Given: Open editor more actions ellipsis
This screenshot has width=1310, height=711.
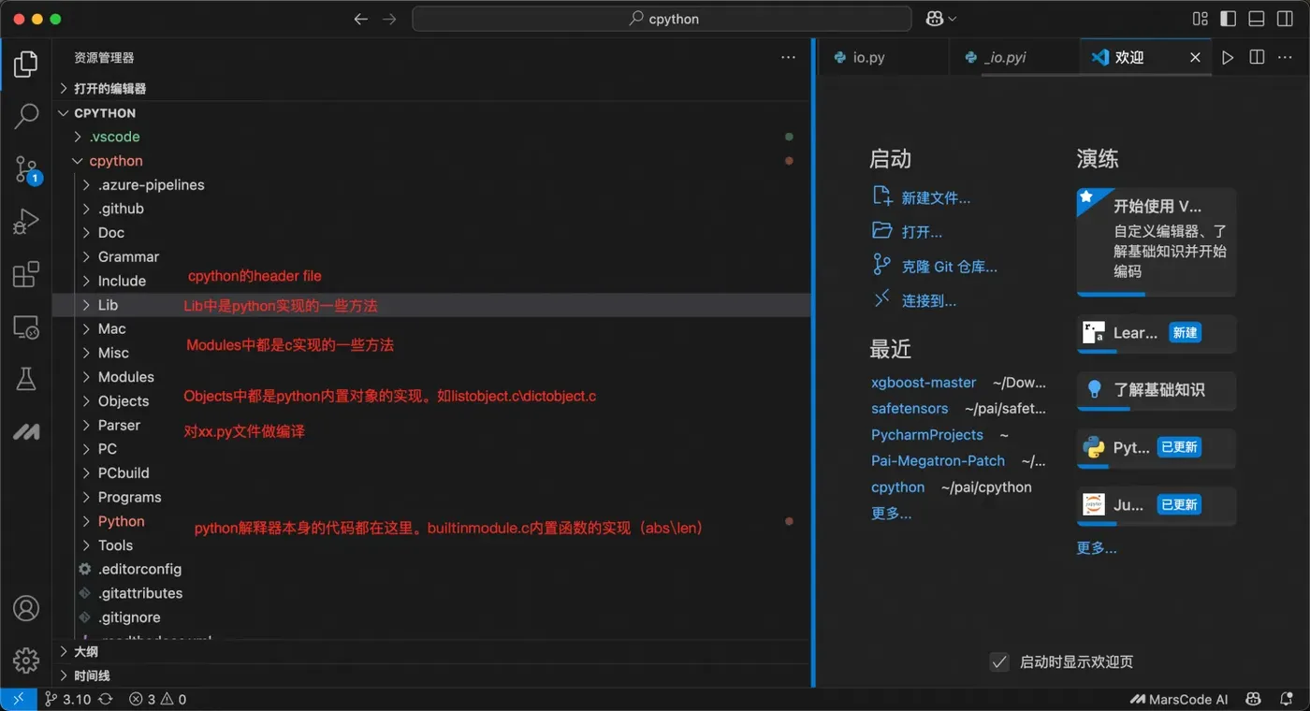Looking at the screenshot, I should tap(1286, 57).
